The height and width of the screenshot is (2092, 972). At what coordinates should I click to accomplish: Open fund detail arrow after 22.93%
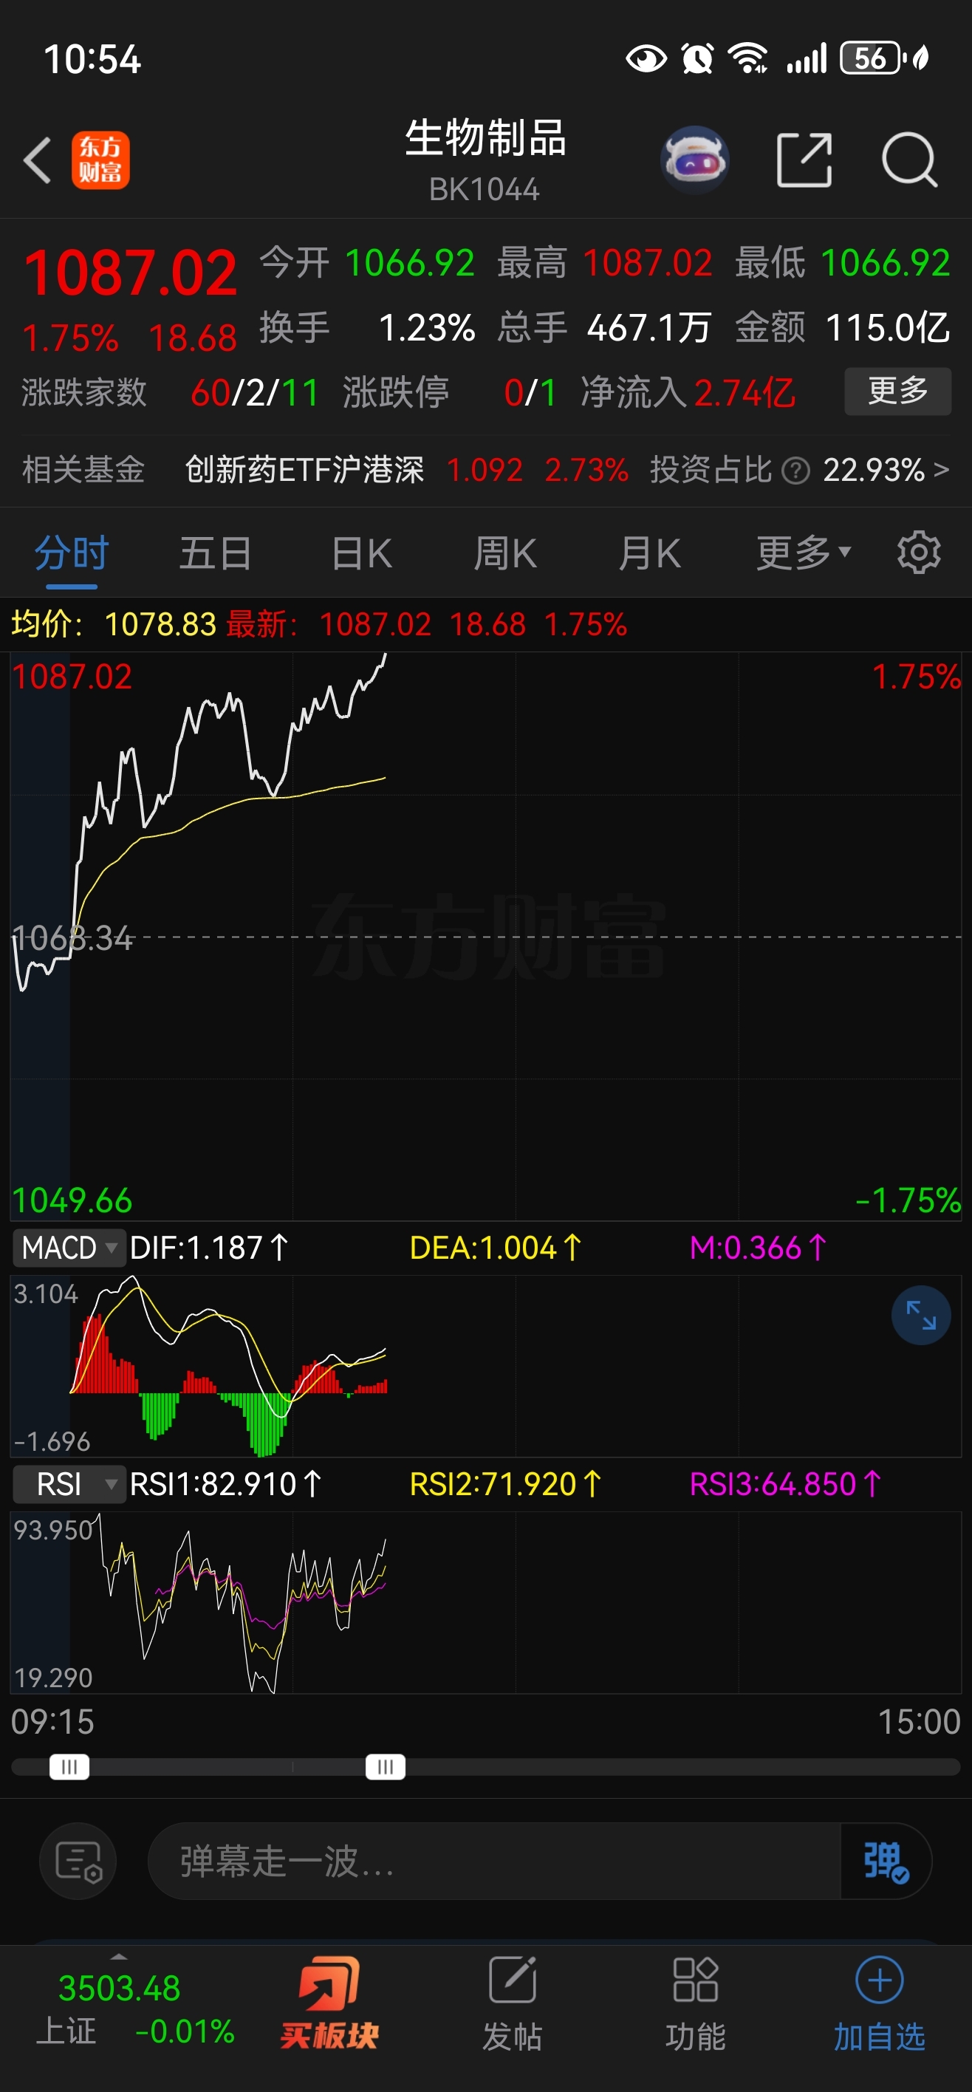[x=941, y=471]
